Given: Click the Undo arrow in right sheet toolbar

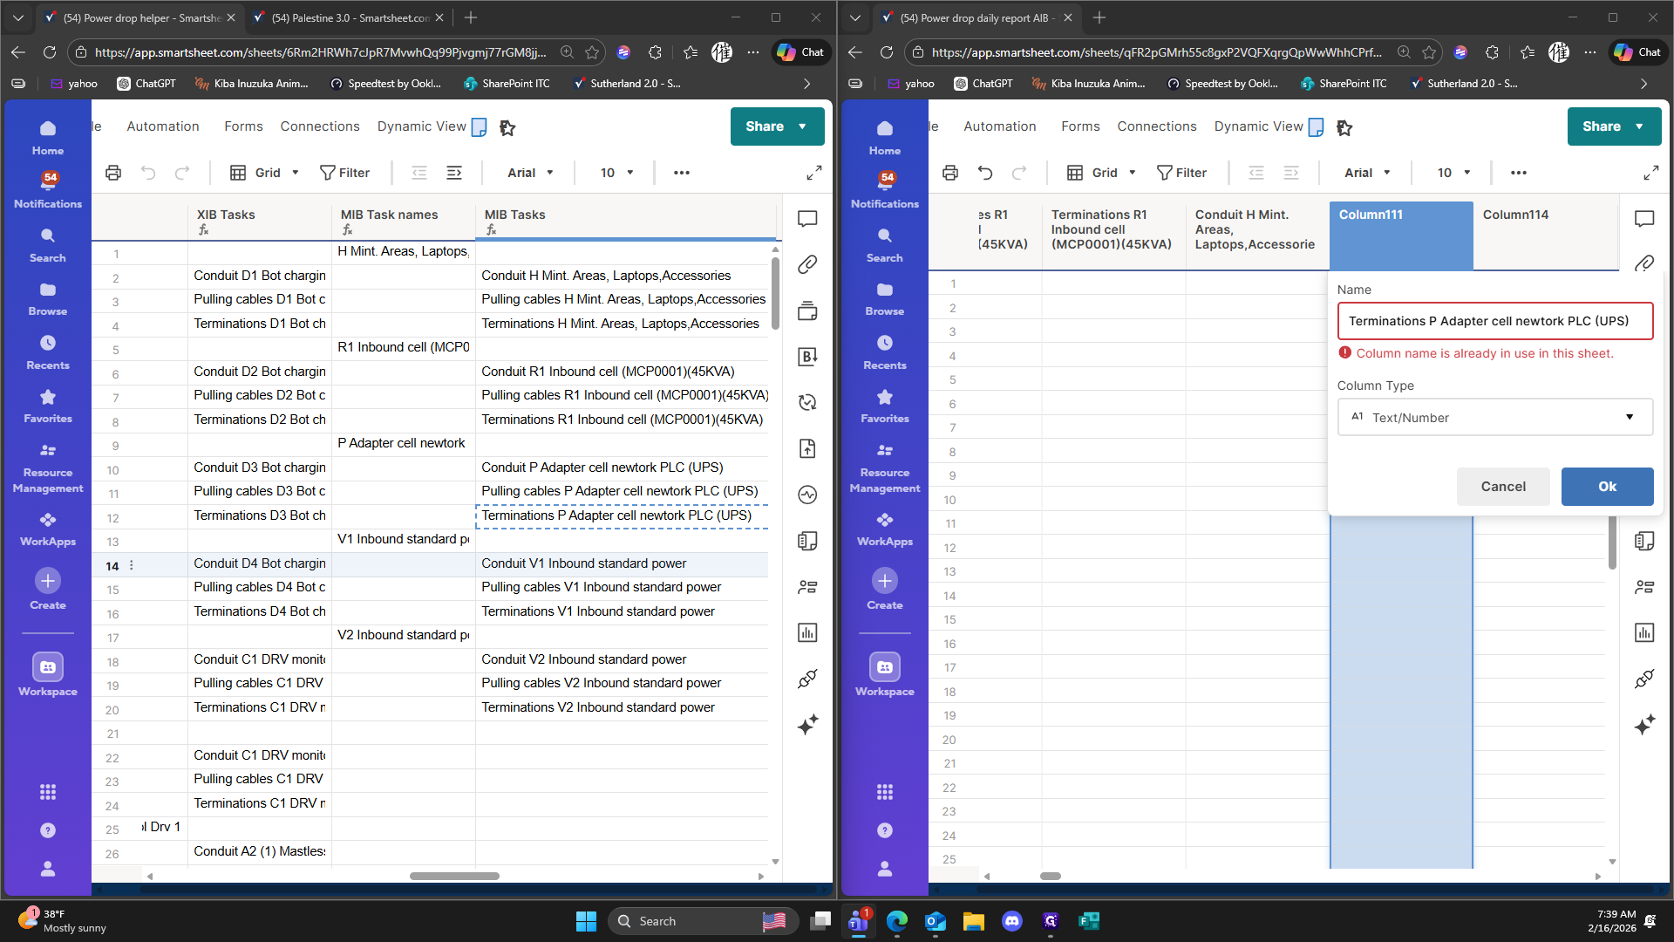Looking at the screenshot, I should (x=985, y=173).
